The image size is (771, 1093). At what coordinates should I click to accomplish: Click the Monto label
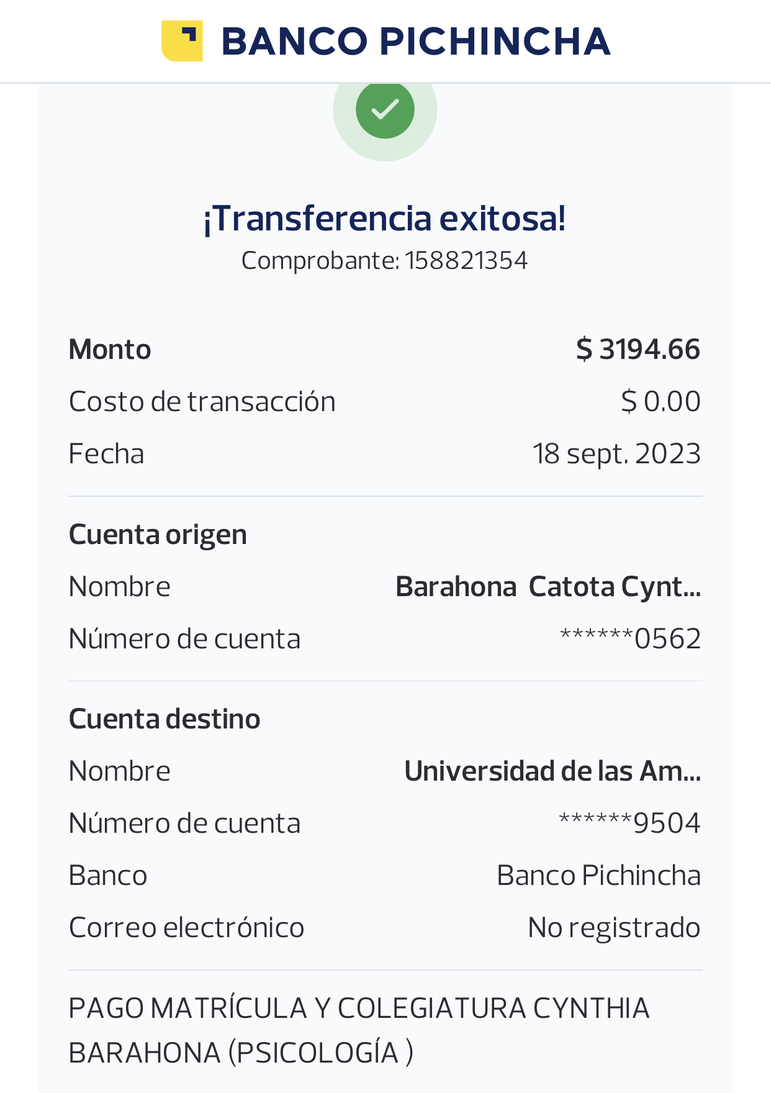110,349
